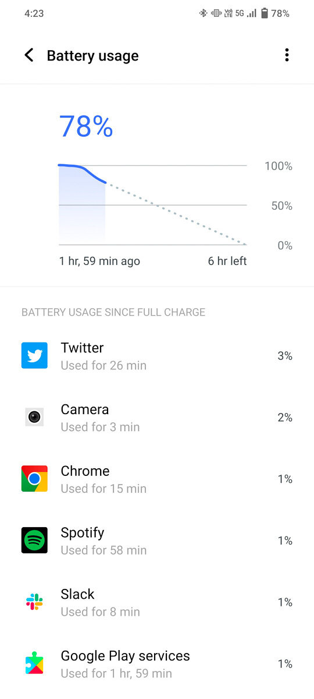
Task: Open Twitter battery usage details
Action: [x=157, y=356]
